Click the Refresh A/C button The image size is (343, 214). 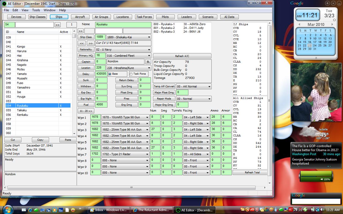(182, 56)
